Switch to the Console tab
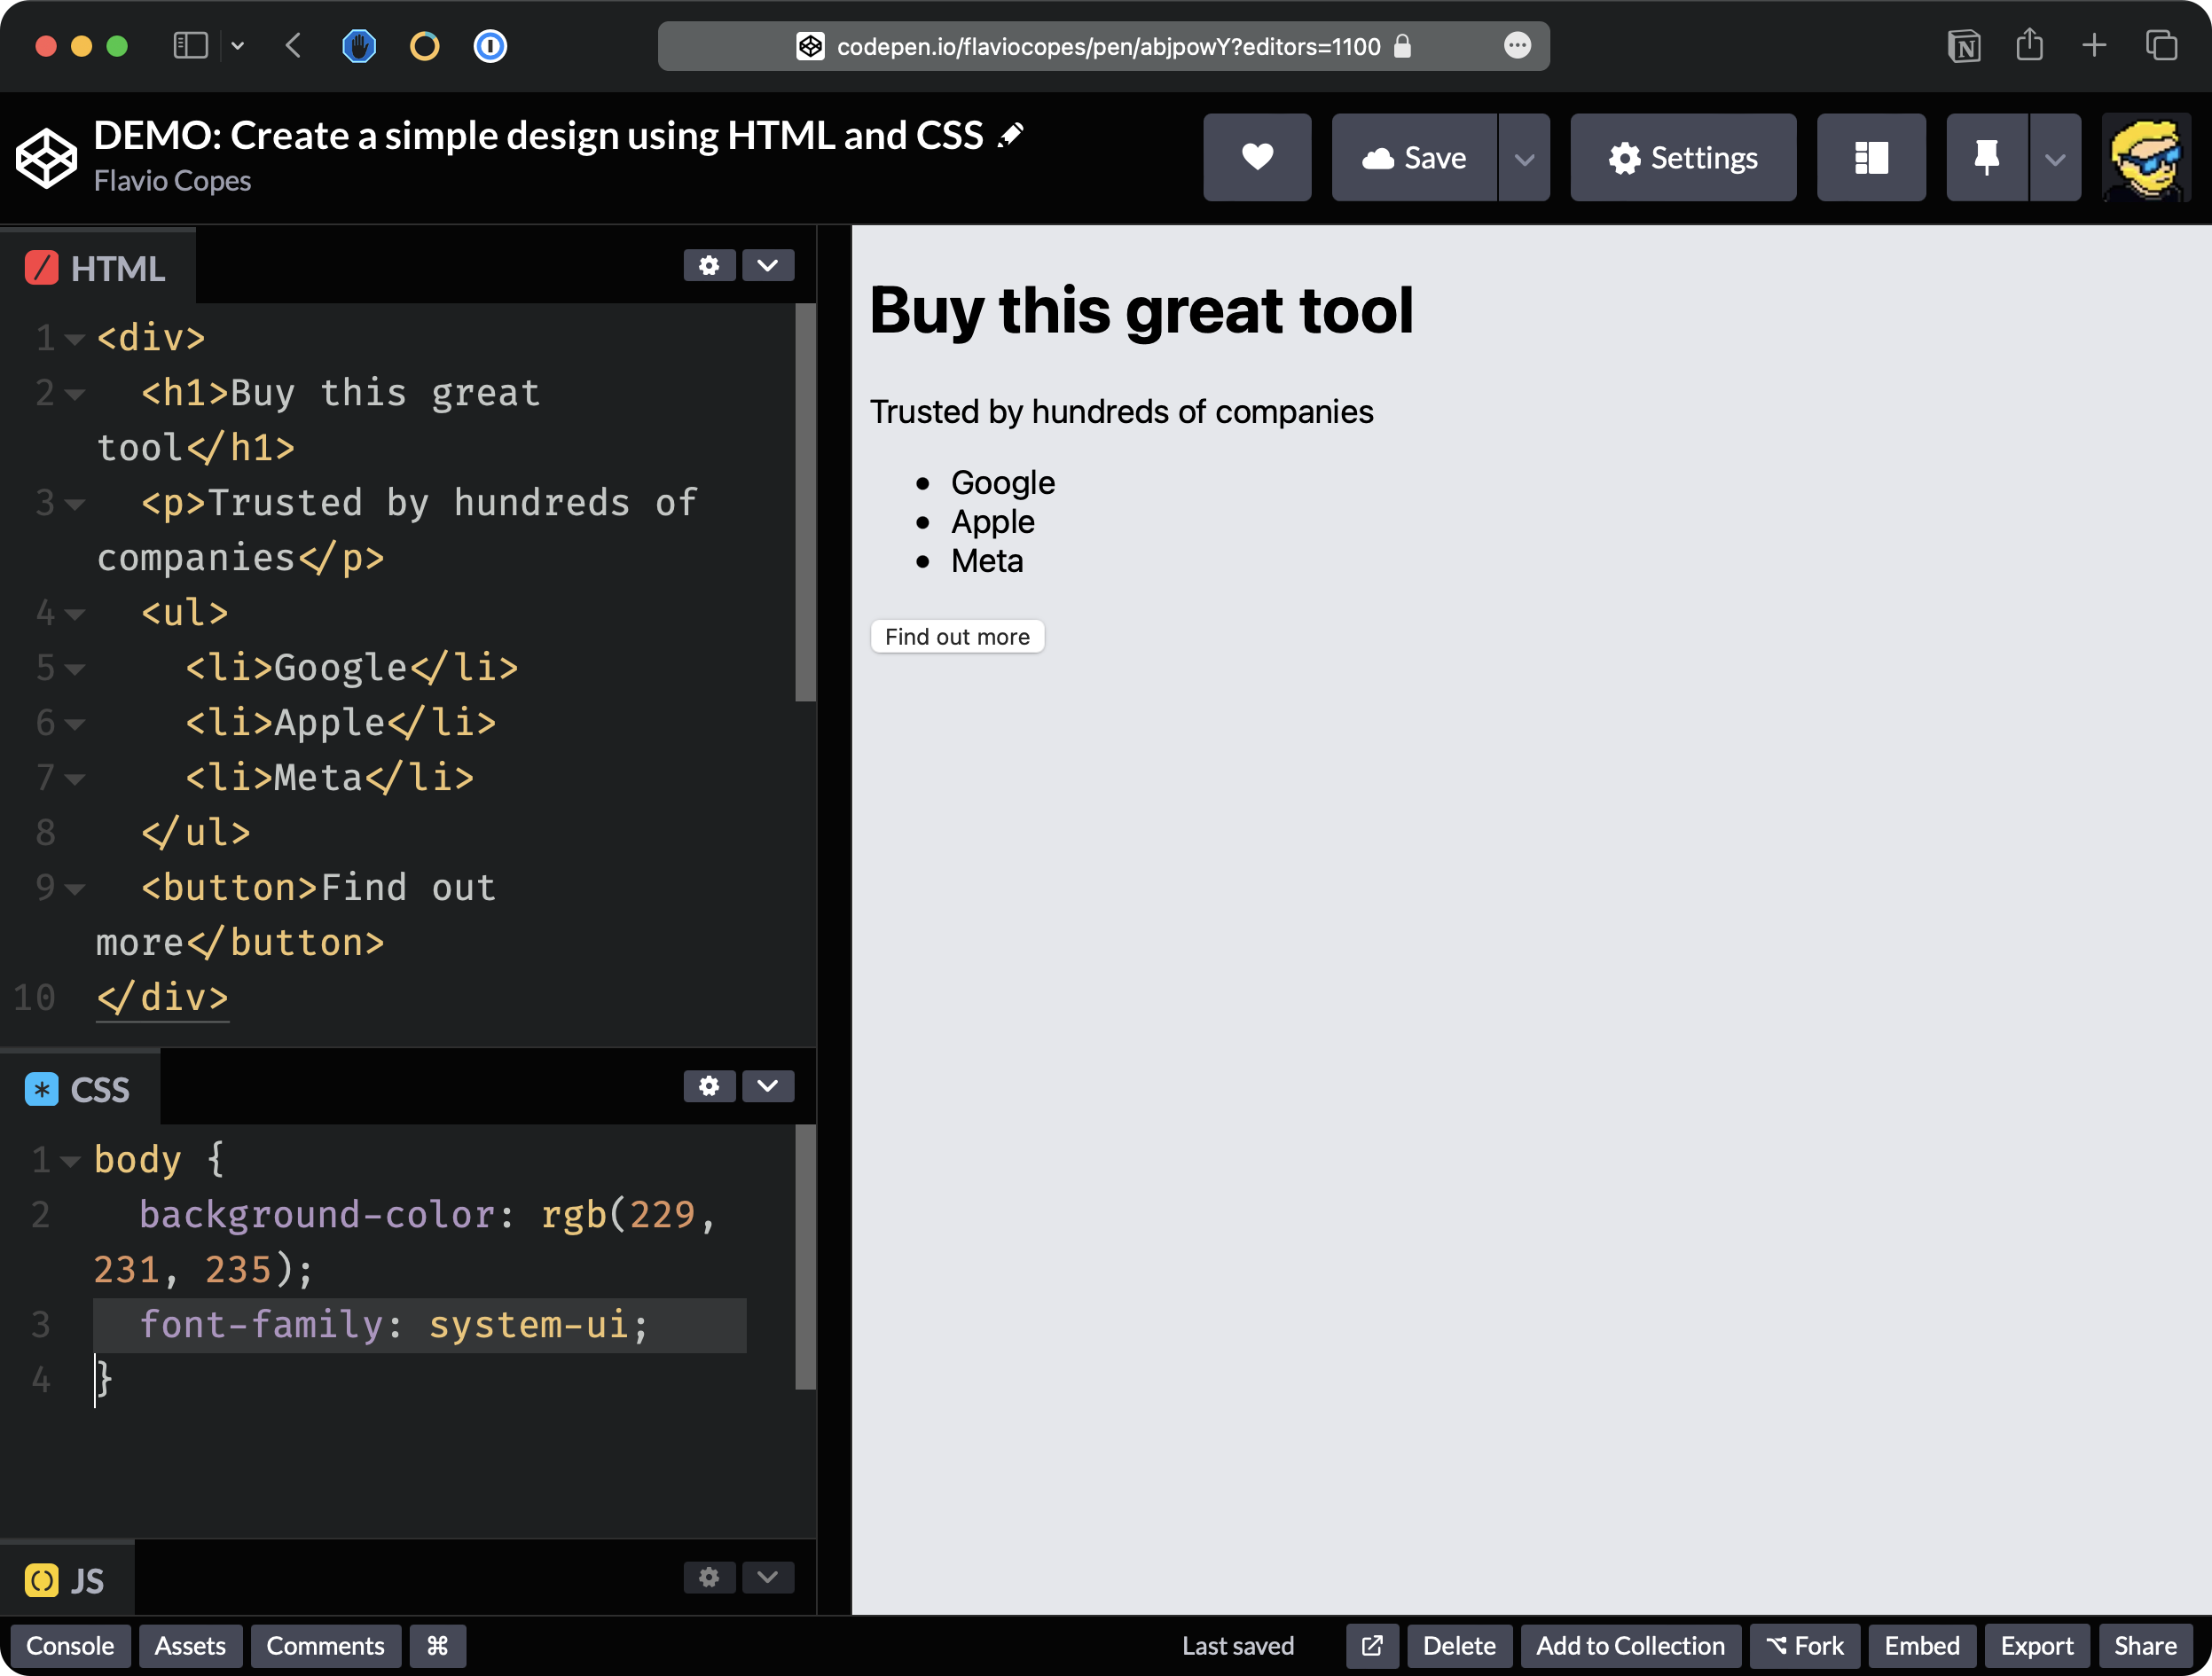This screenshot has height=1676, width=2212. [x=70, y=1646]
